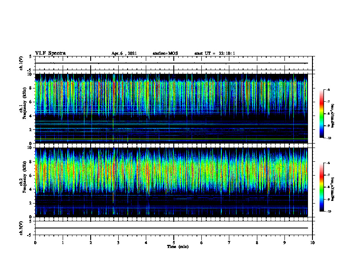Click time tick label "5" on bottom axis

point(174,243)
